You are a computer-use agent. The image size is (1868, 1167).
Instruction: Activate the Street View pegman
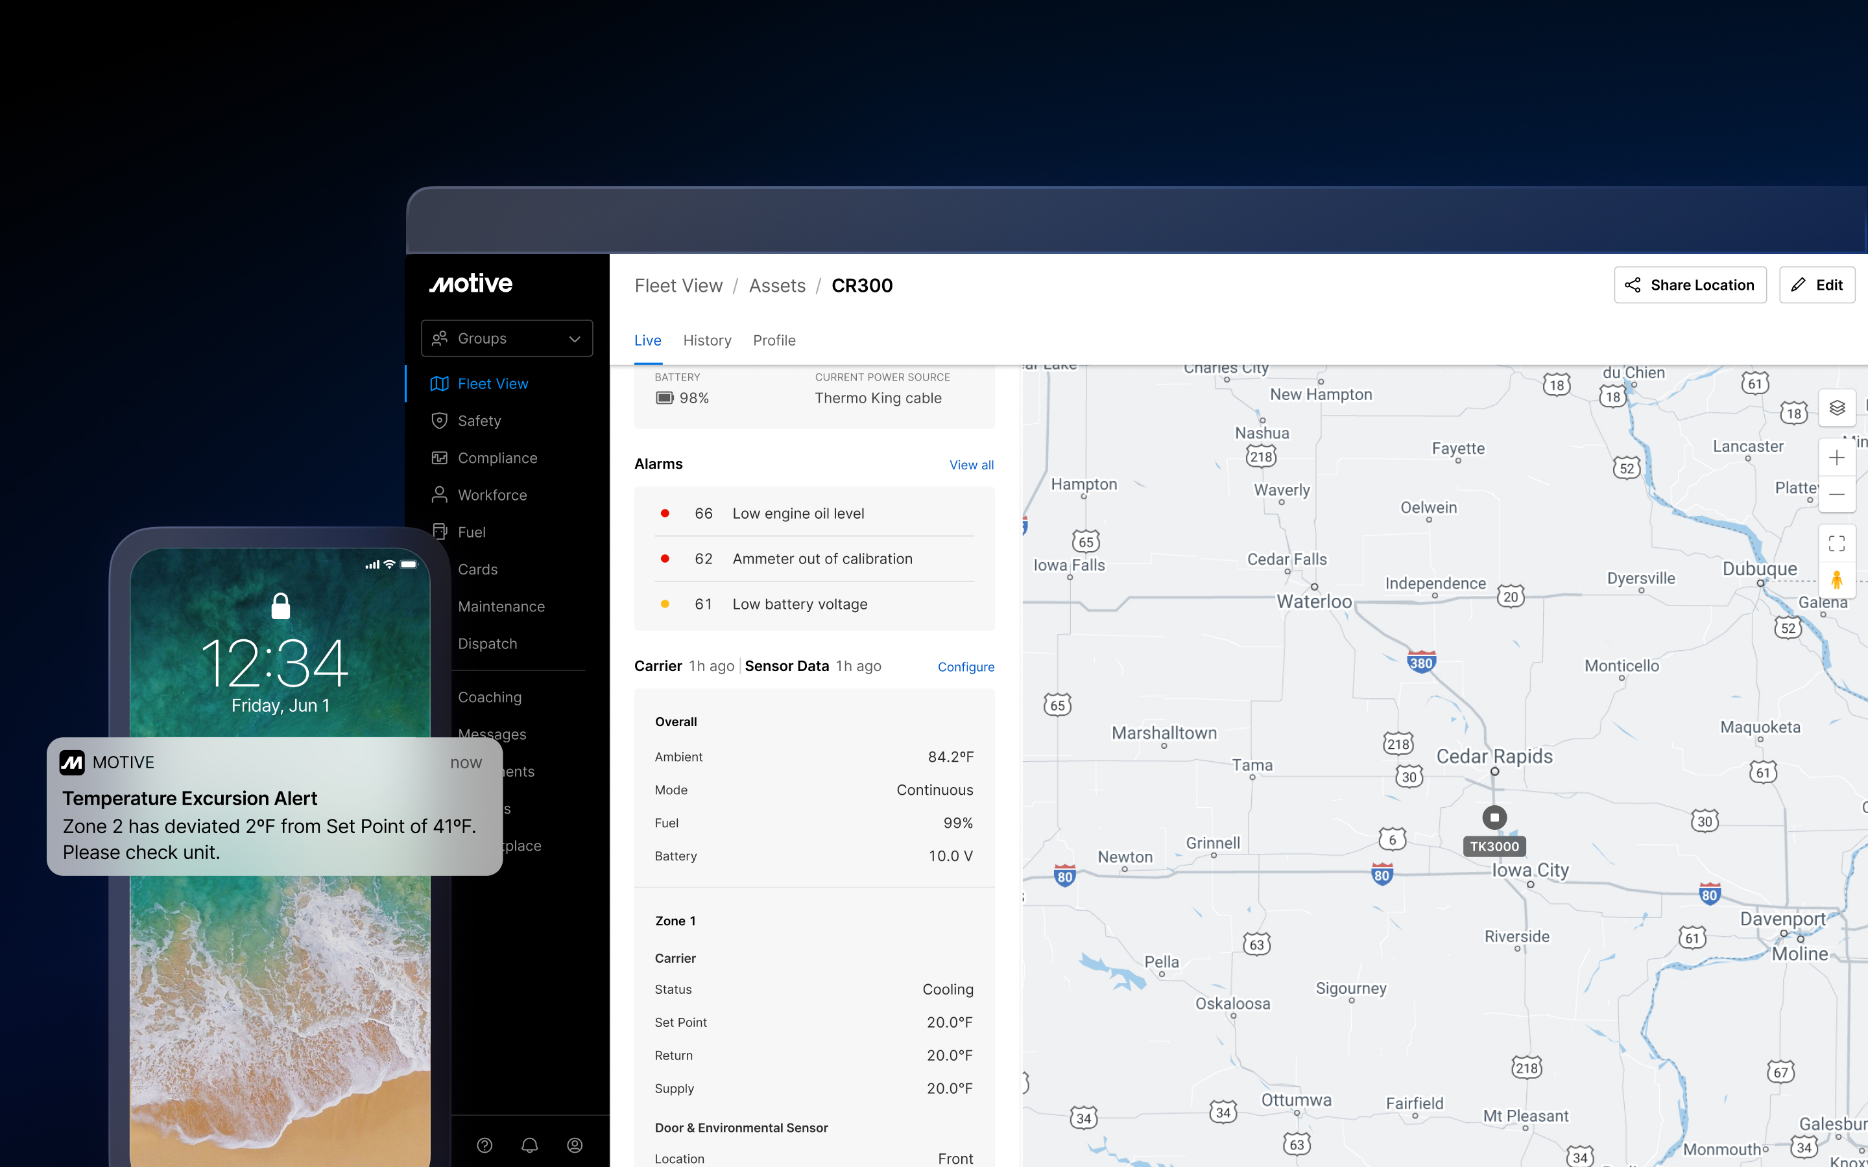pos(1837,580)
